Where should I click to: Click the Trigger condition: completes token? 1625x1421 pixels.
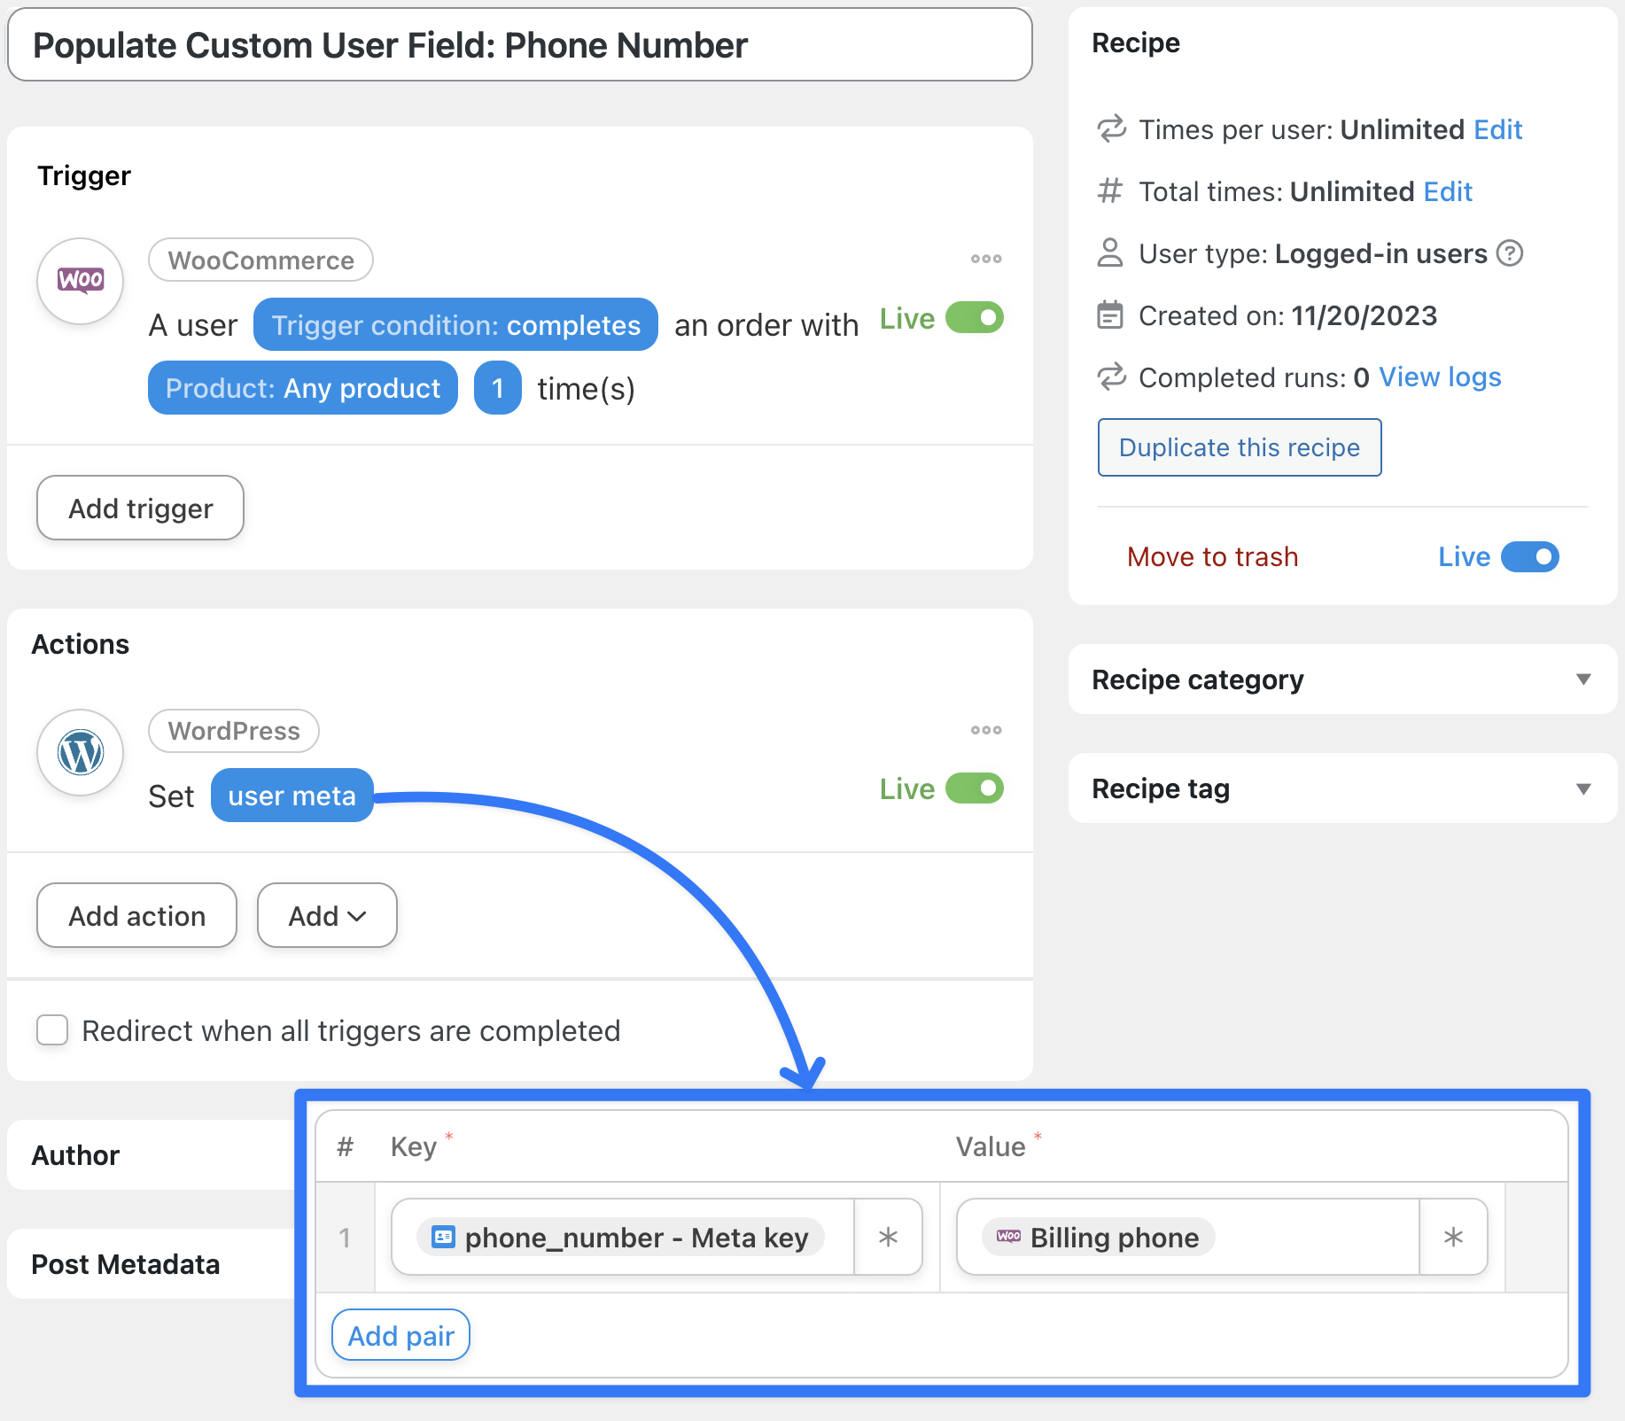pyautogui.click(x=455, y=325)
